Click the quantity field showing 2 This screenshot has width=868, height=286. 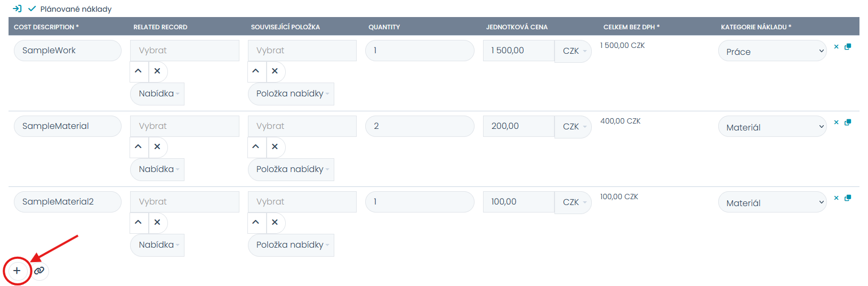click(x=419, y=126)
